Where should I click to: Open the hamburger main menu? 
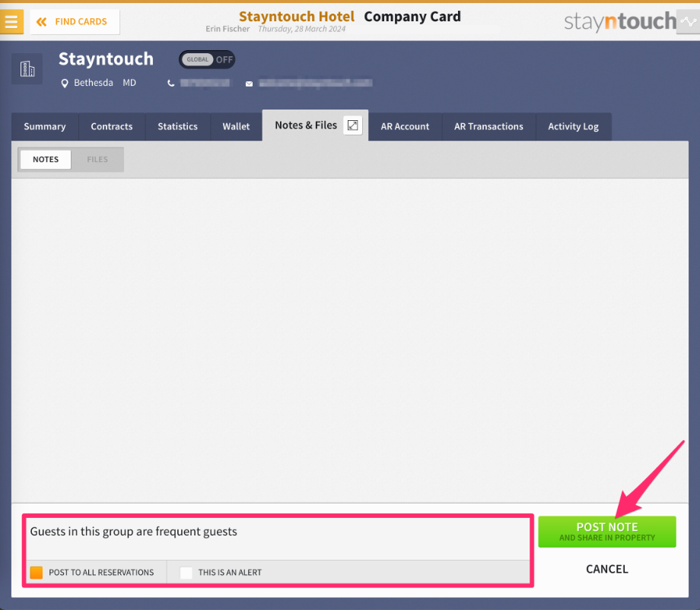pos(11,21)
